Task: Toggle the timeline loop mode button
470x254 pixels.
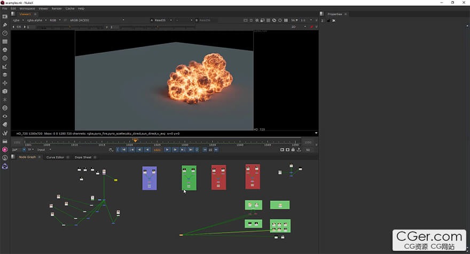Action: click(111, 150)
